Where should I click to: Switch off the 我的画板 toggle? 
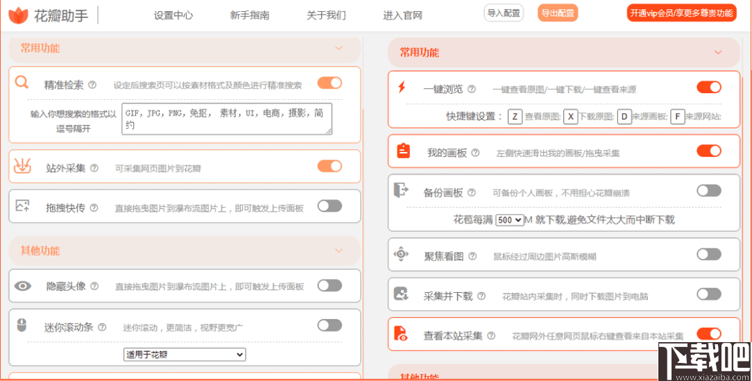[x=709, y=151]
